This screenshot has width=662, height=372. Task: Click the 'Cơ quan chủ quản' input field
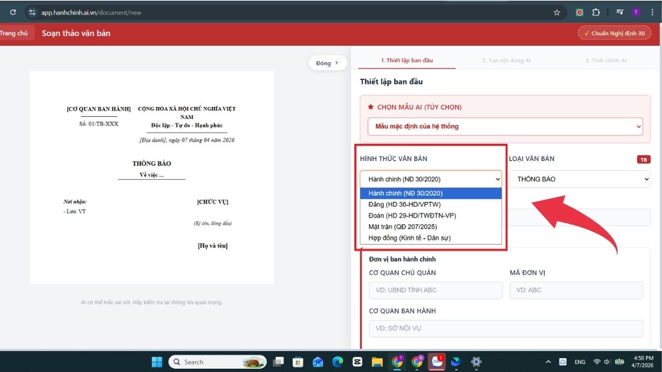(x=435, y=290)
